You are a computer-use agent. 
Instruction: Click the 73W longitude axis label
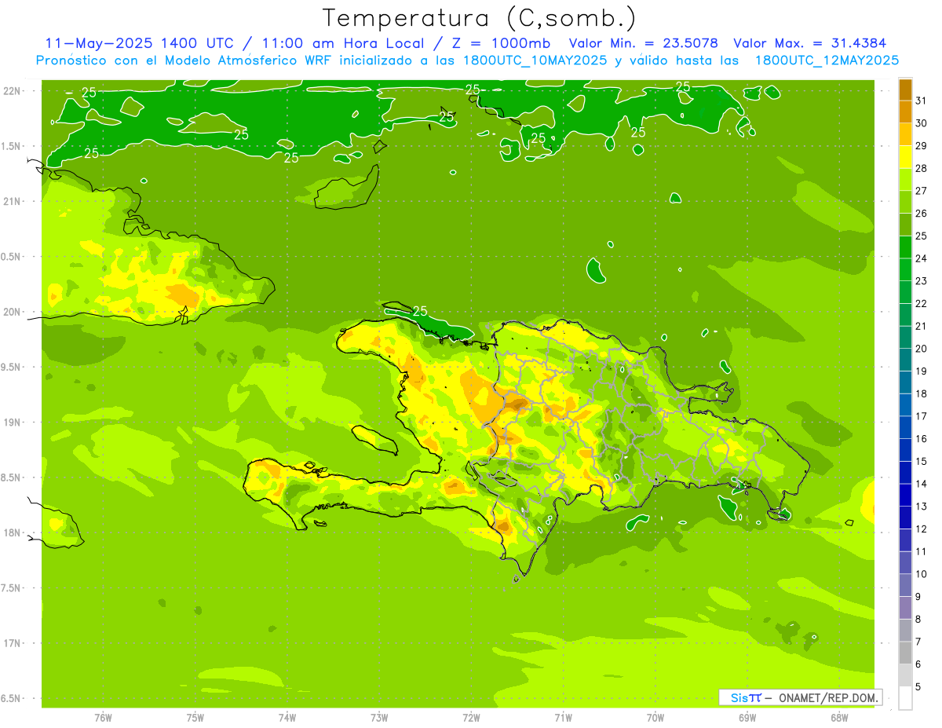(x=379, y=718)
